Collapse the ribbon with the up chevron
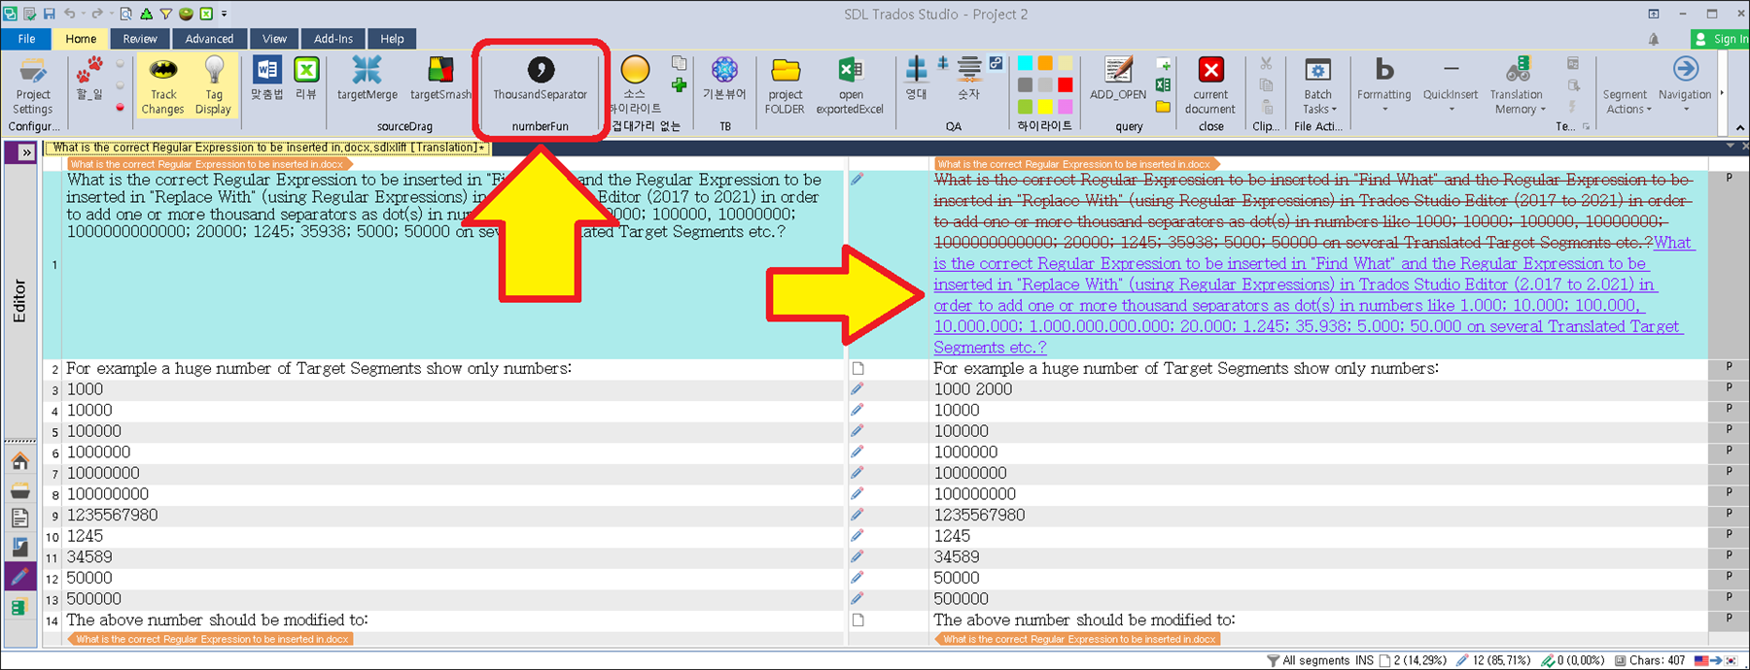The width and height of the screenshot is (1750, 670). [1739, 128]
